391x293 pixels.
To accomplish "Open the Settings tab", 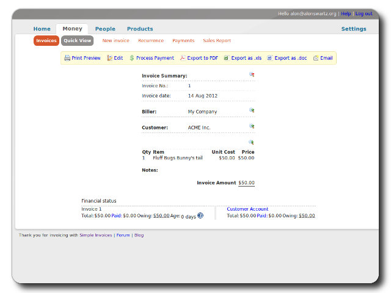I will [x=354, y=29].
